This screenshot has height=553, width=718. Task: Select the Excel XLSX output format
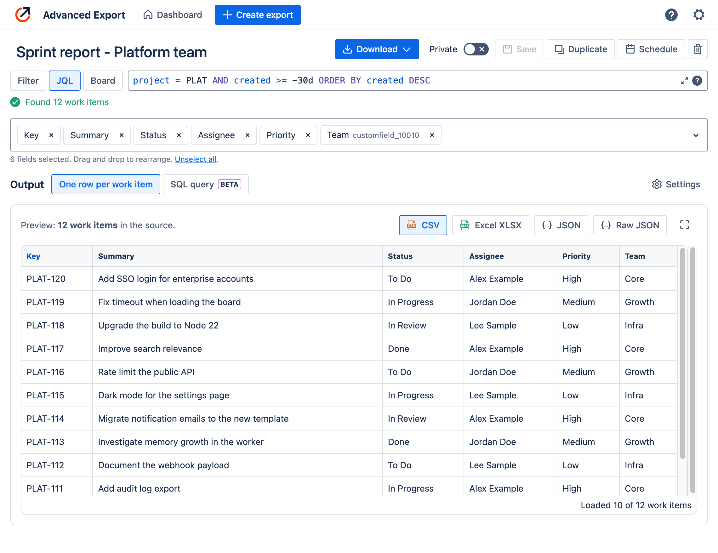(491, 225)
